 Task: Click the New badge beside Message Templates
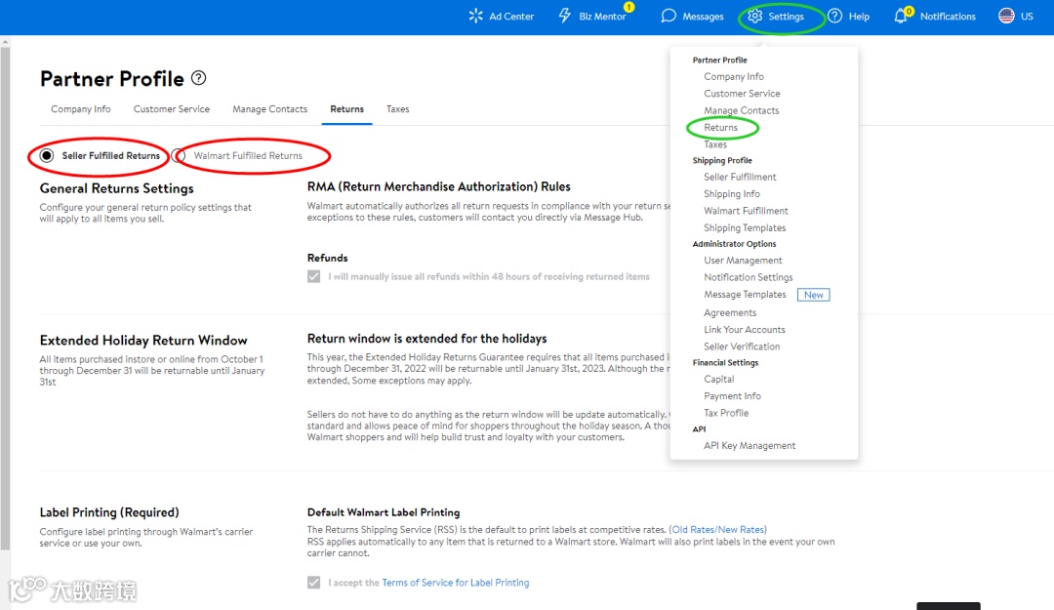click(x=813, y=295)
